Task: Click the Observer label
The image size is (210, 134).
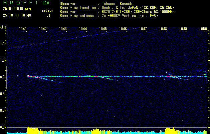Action: coord(68,4)
